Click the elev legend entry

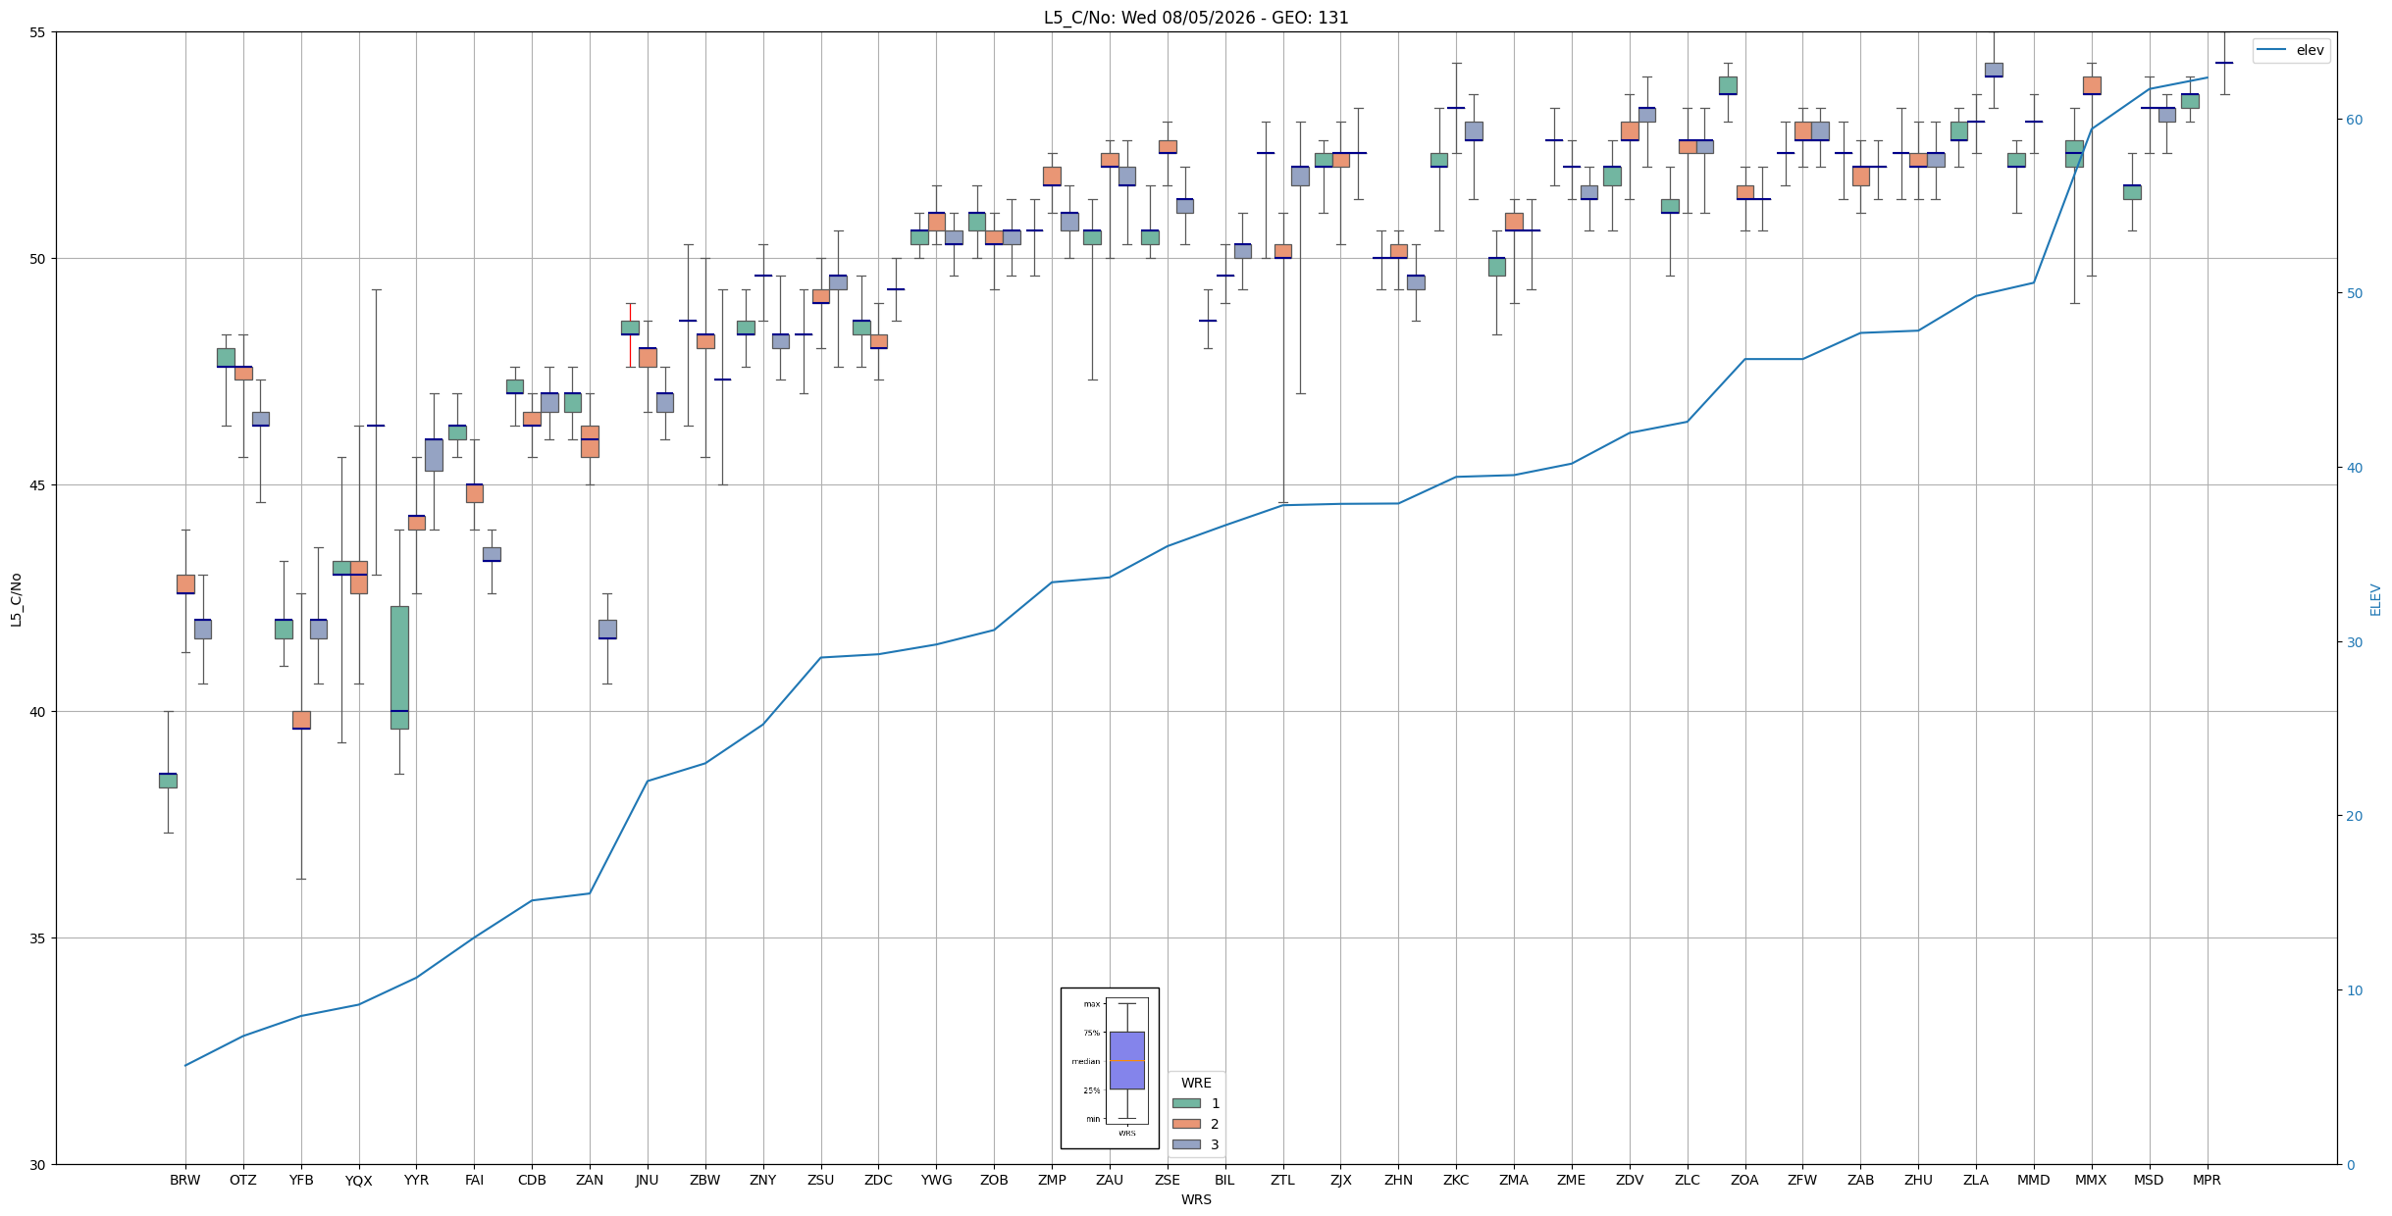2291,51
